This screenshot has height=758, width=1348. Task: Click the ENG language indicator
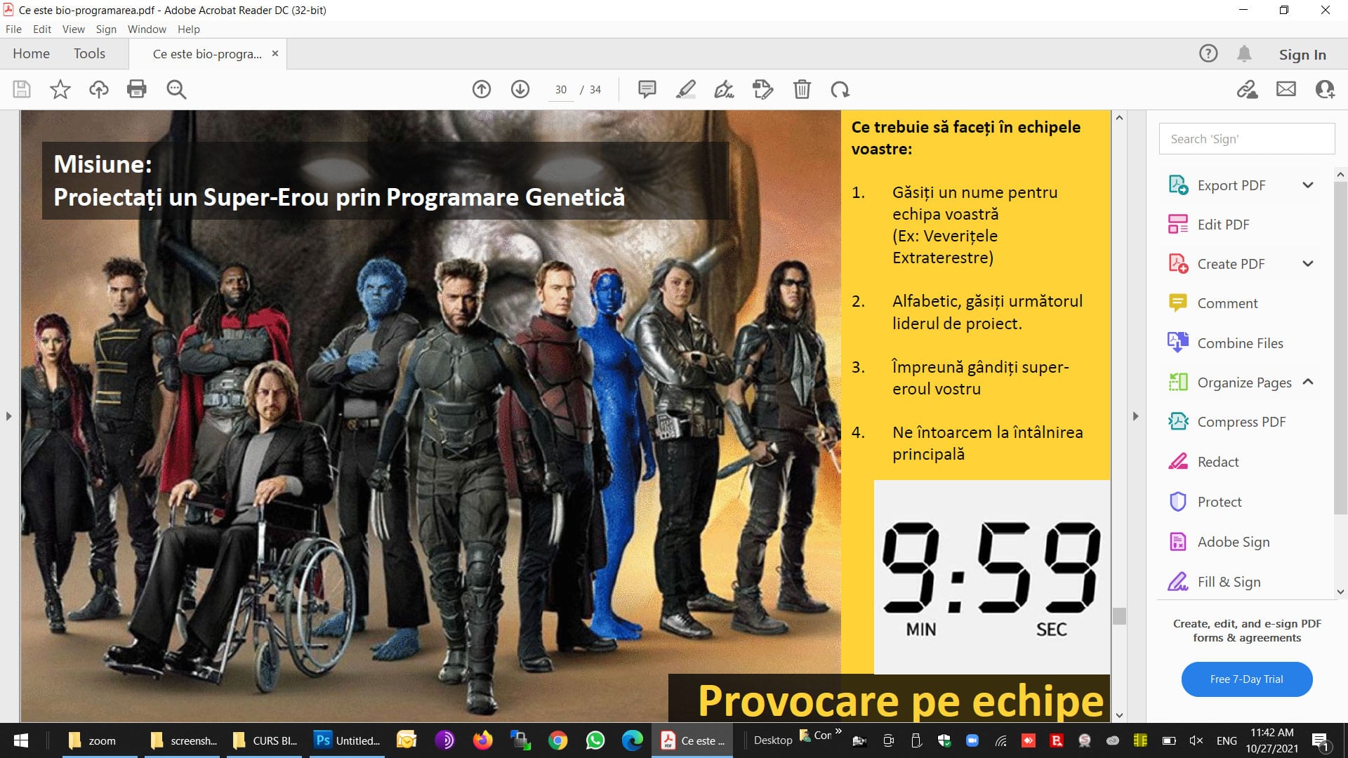click(1227, 740)
